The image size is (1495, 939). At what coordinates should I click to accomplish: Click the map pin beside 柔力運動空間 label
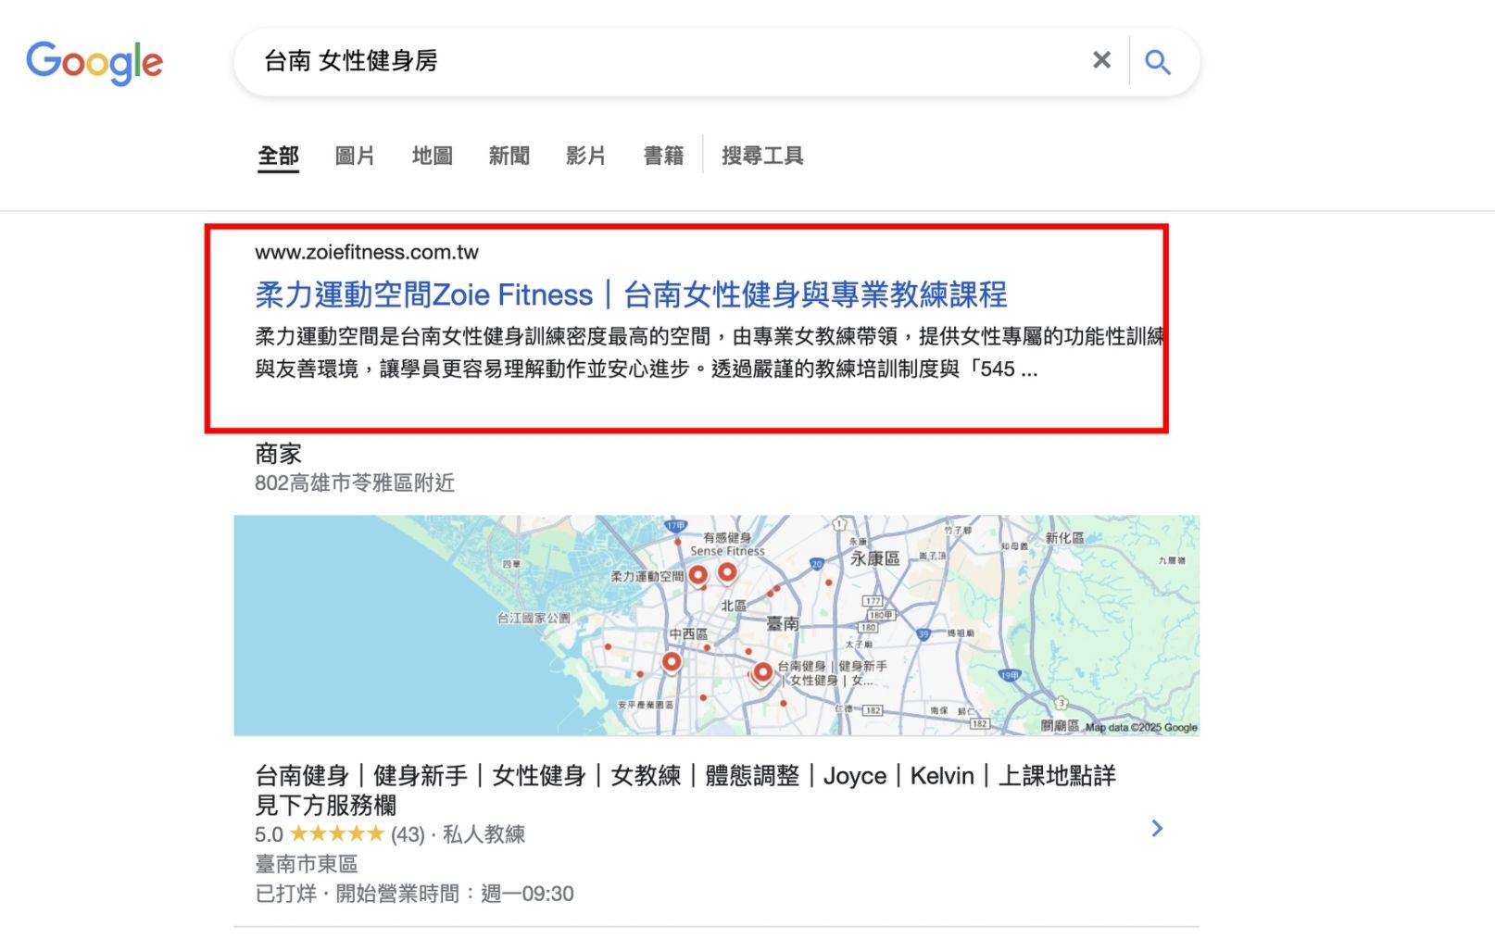point(697,576)
